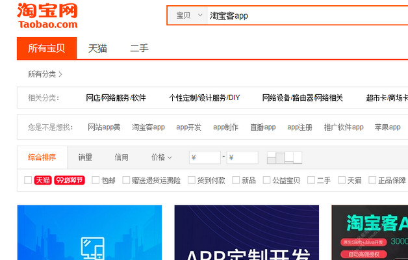
Task: Expand the 所有分类 breadcrumb chevron
Action: click(x=60, y=75)
